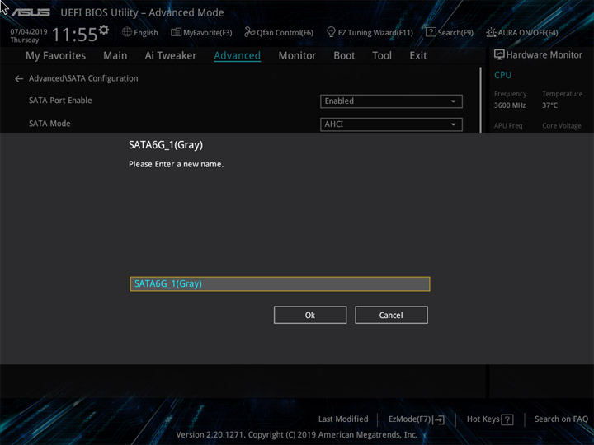
Task: Open the Ai Tweaker tab
Action: [171, 56]
